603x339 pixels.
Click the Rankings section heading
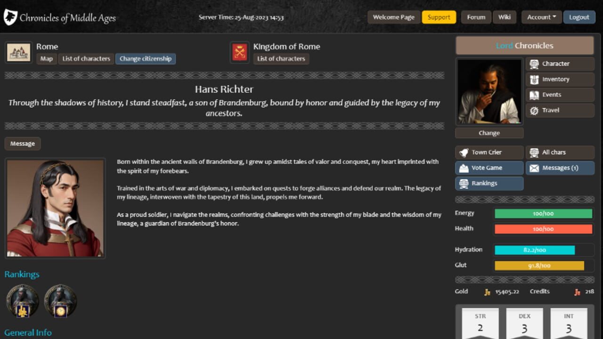click(x=22, y=274)
